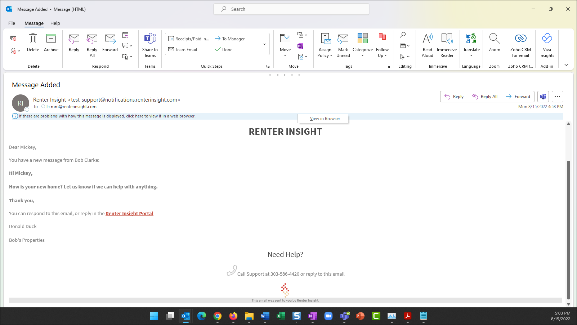The width and height of the screenshot is (577, 325).
Task: Click Reply in the message header
Action: (x=454, y=97)
